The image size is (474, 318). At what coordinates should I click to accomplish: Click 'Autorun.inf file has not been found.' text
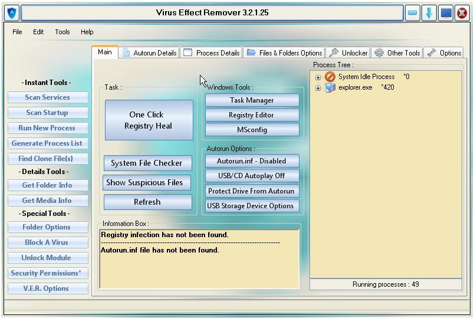(160, 250)
